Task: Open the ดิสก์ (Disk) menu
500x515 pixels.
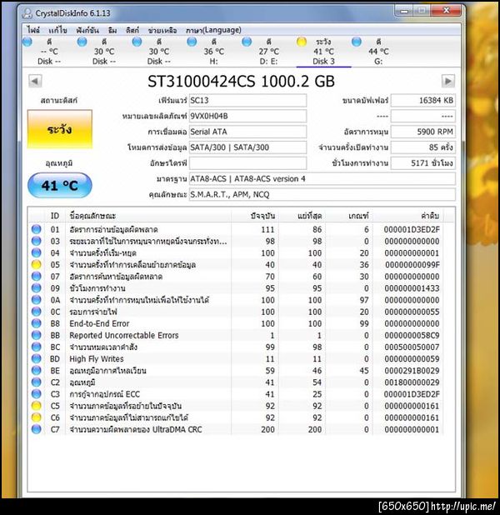Action: pyautogui.click(x=132, y=30)
